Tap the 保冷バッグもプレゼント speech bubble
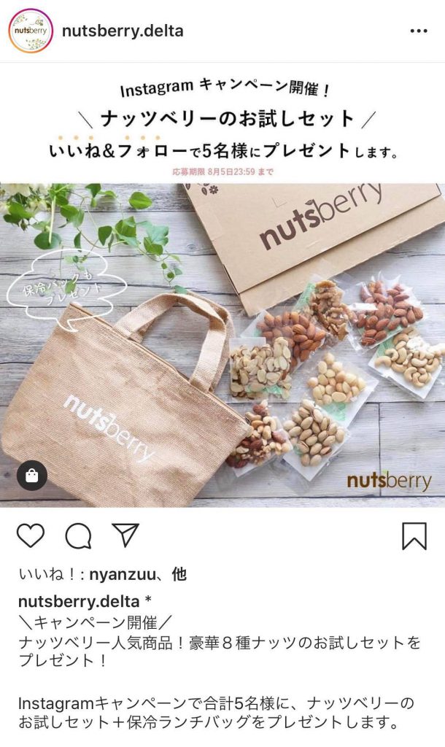Image resolution: width=445 pixels, height=747 pixels. pyautogui.click(x=64, y=288)
